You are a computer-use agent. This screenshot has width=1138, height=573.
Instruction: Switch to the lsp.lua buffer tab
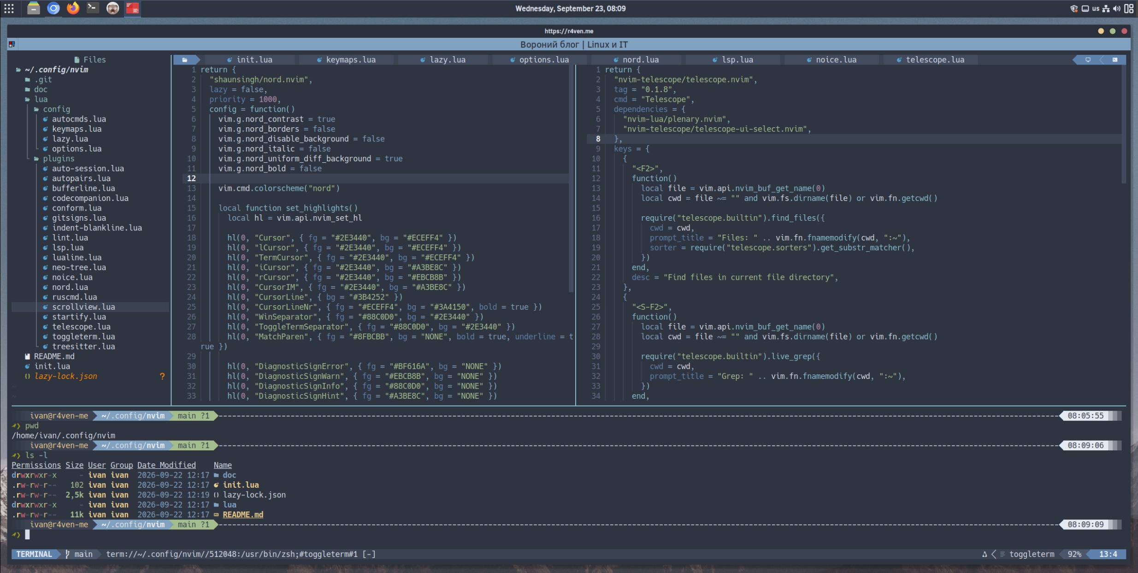[732, 59]
